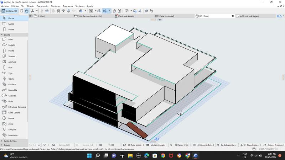285x160 pixels.
Task: Select the Muro wall tool
Action: [x=11, y=39]
